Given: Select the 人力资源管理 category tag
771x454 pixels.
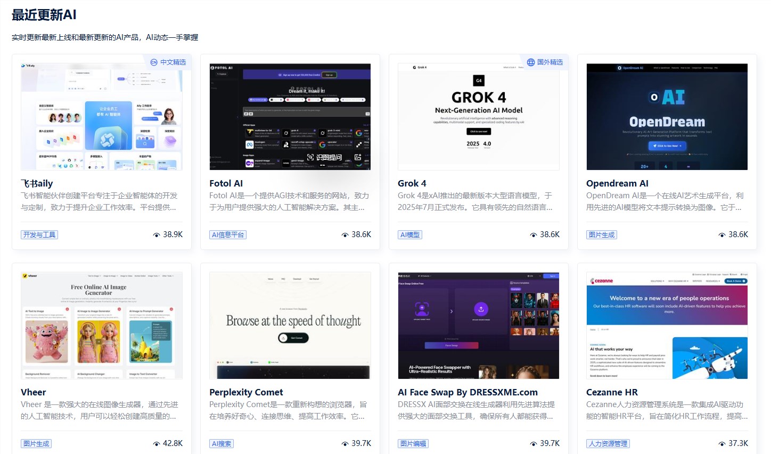Looking at the screenshot, I should click(x=608, y=443).
